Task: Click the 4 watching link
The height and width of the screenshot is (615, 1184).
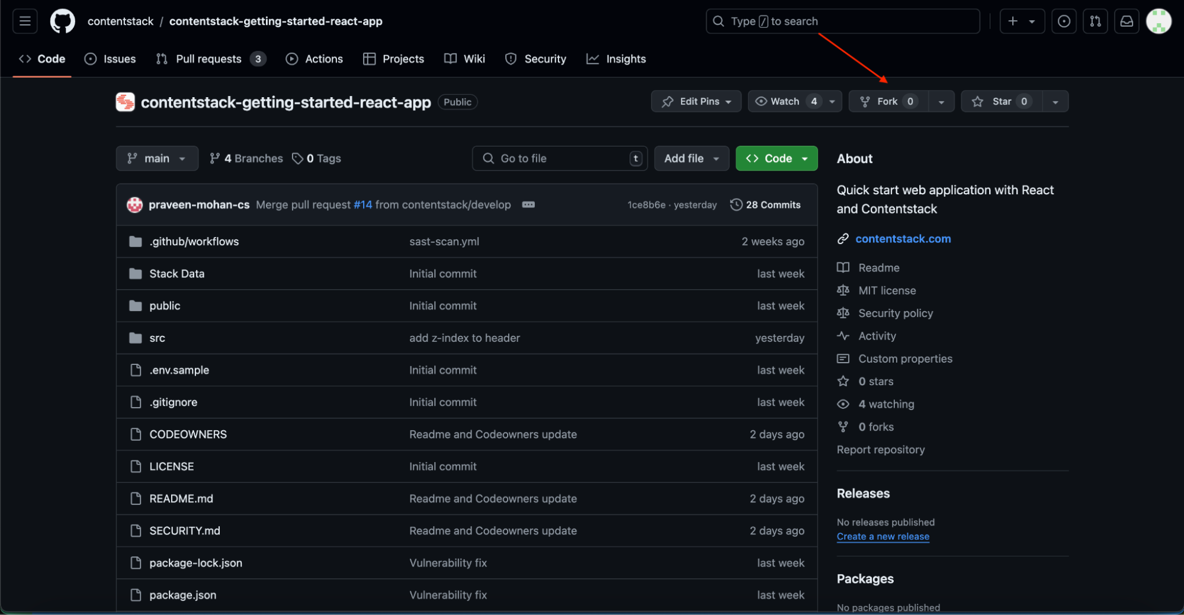Action: click(x=886, y=404)
